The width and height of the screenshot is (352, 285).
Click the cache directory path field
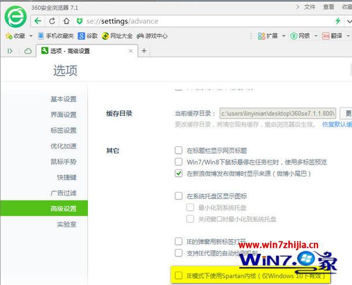(277, 113)
